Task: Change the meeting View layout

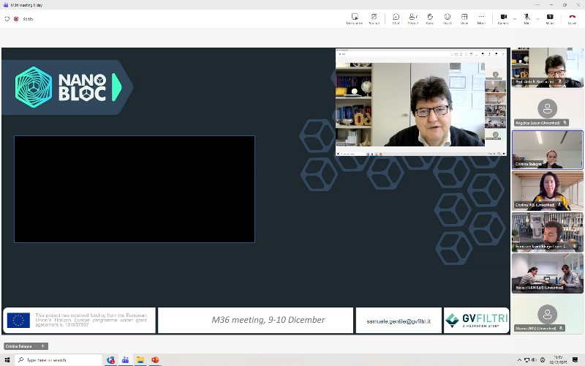Action: 464,18
